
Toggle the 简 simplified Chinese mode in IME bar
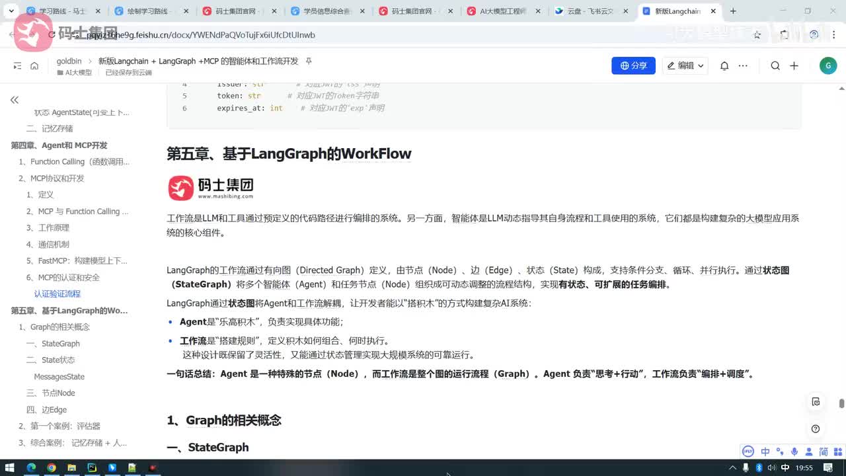pyautogui.click(x=824, y=452)
